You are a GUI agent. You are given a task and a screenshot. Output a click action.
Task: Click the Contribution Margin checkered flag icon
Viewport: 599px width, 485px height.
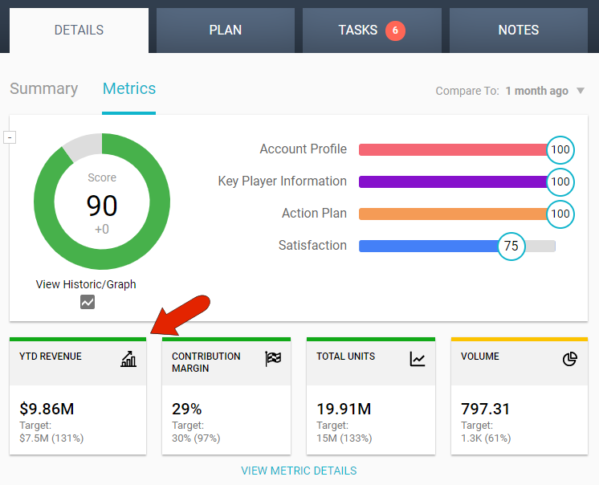pyautogui.click(x=273, y=359)
